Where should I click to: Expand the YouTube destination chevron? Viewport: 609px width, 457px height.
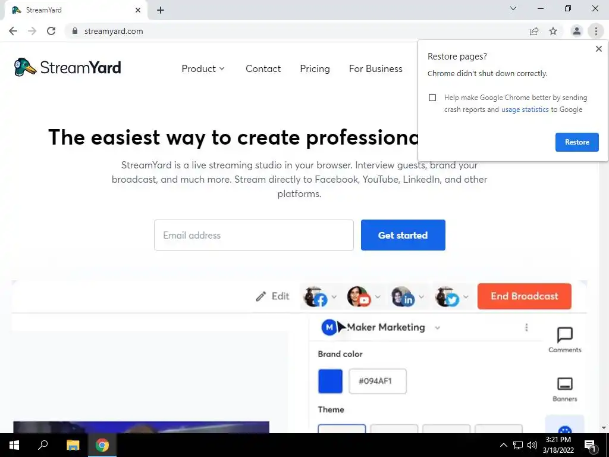coord(378,298)
